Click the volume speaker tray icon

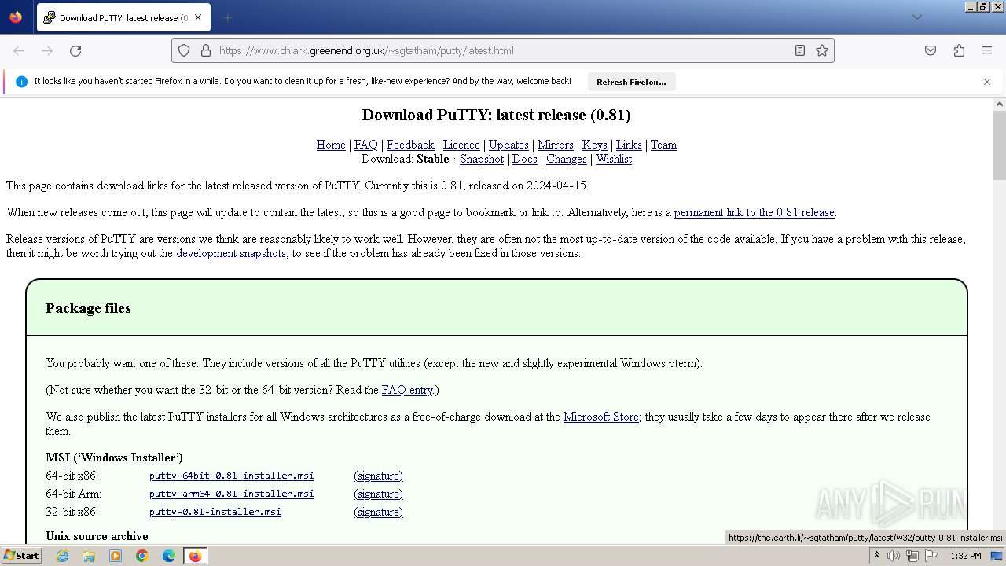[894, 556]
